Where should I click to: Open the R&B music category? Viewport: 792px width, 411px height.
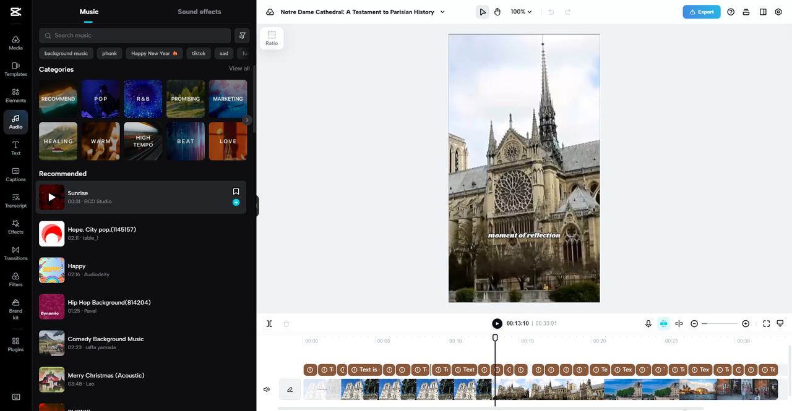(x=143, y=99)
